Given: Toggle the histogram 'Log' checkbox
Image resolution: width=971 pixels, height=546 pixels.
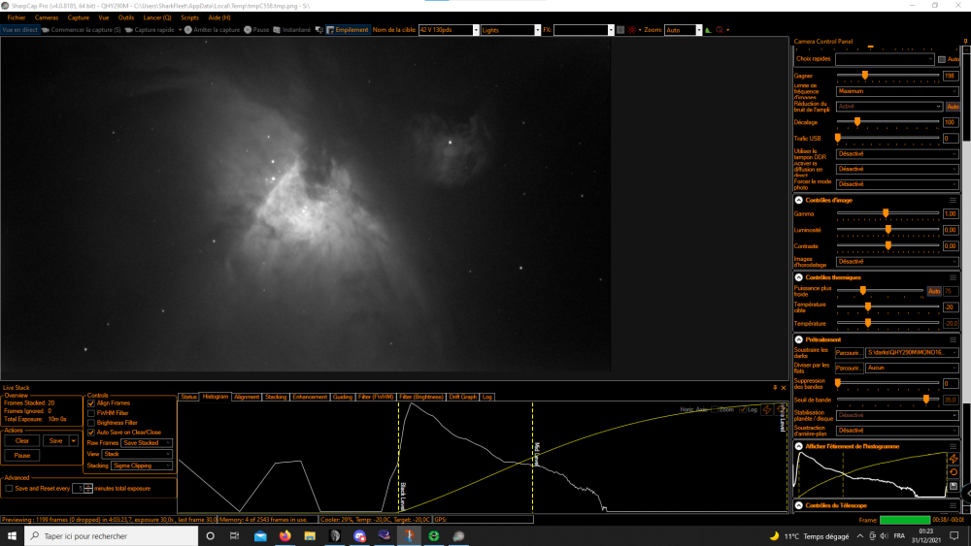Looking at the screenshot, I should point(743,409).
